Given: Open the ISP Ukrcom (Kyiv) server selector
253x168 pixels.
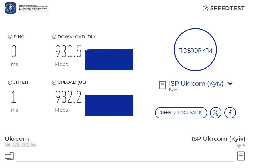Looking at the screenshot, I should (196, 83).
